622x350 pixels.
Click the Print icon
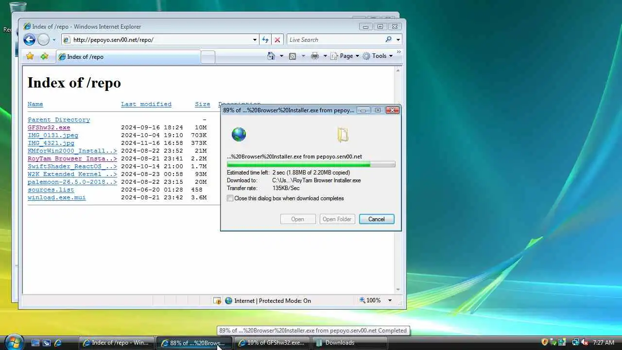(315, 56)
